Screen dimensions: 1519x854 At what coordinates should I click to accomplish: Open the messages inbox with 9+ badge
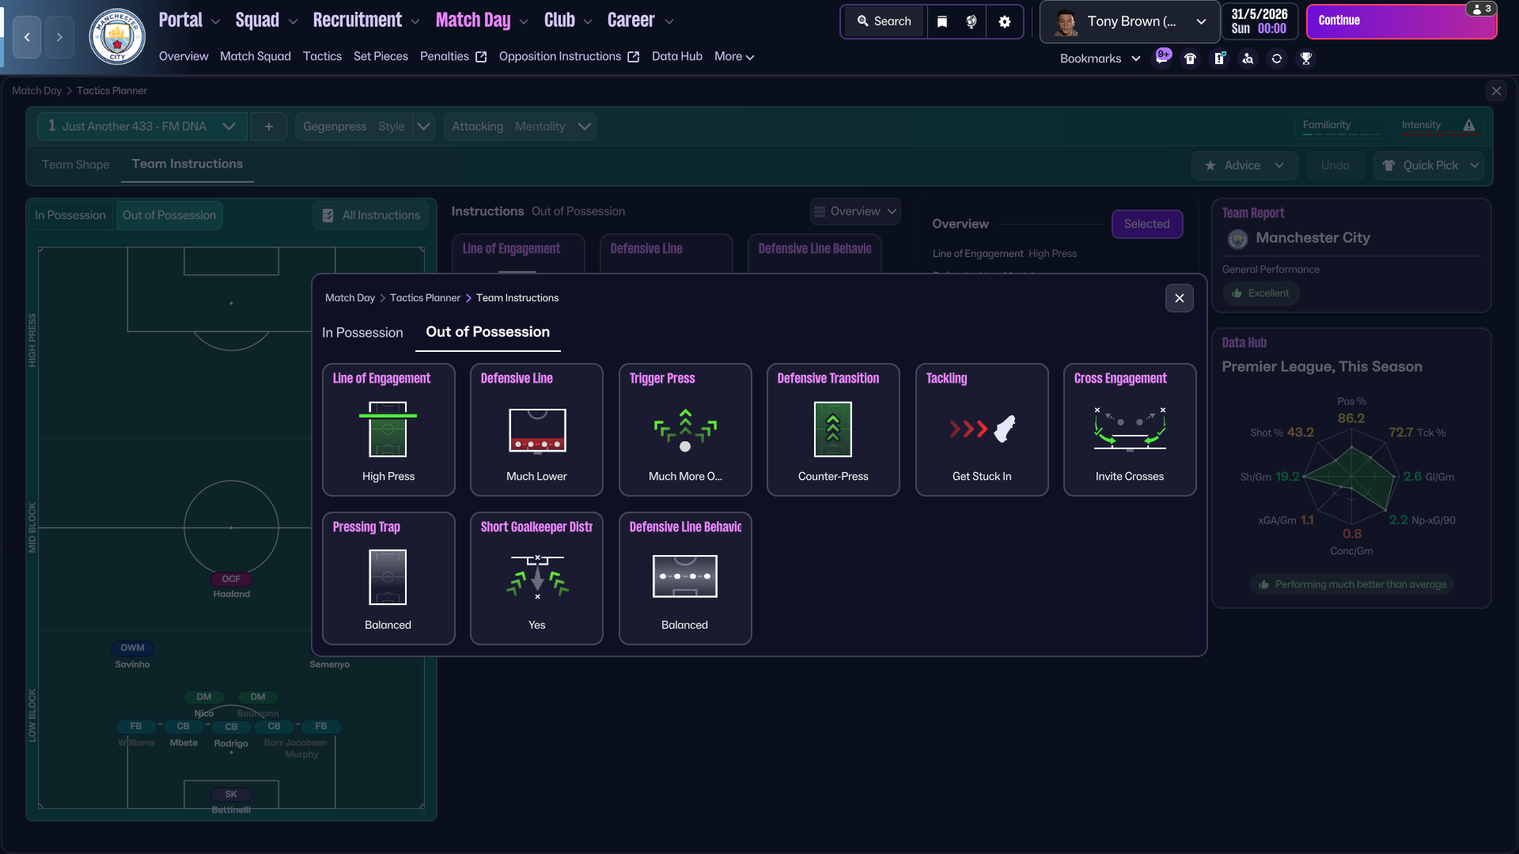[x=1162, y=58]
